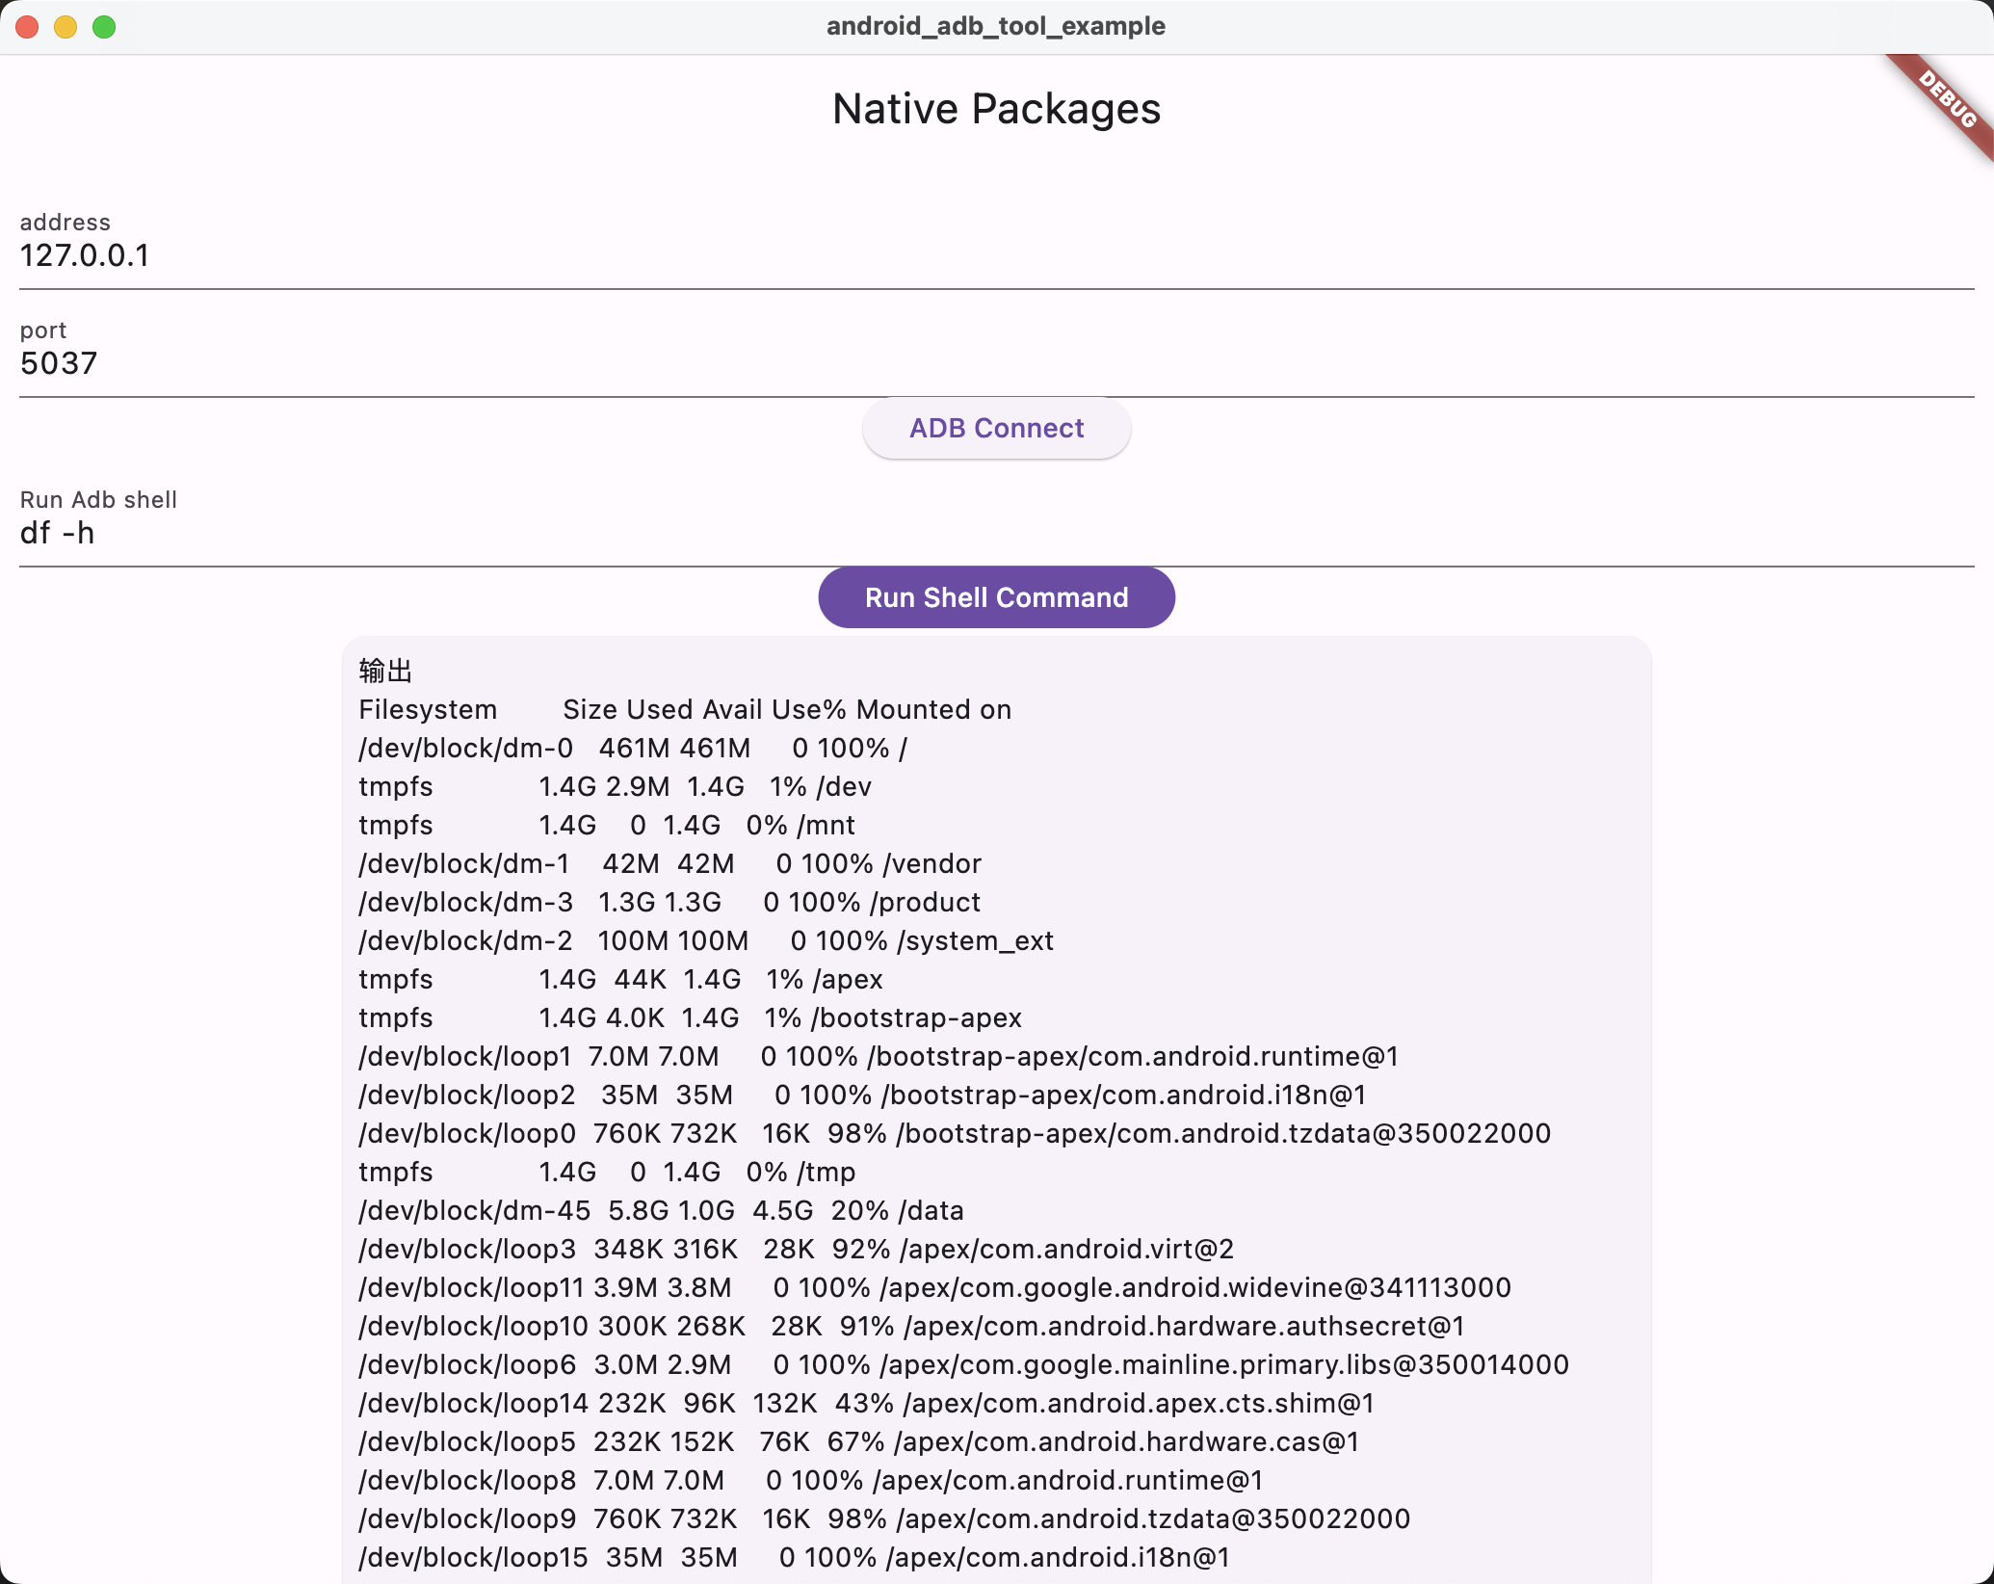This screenshot has width=1994, height=1584.
Task: Click the red close window button
Action: pyautogui.click(x=27, y=27)
